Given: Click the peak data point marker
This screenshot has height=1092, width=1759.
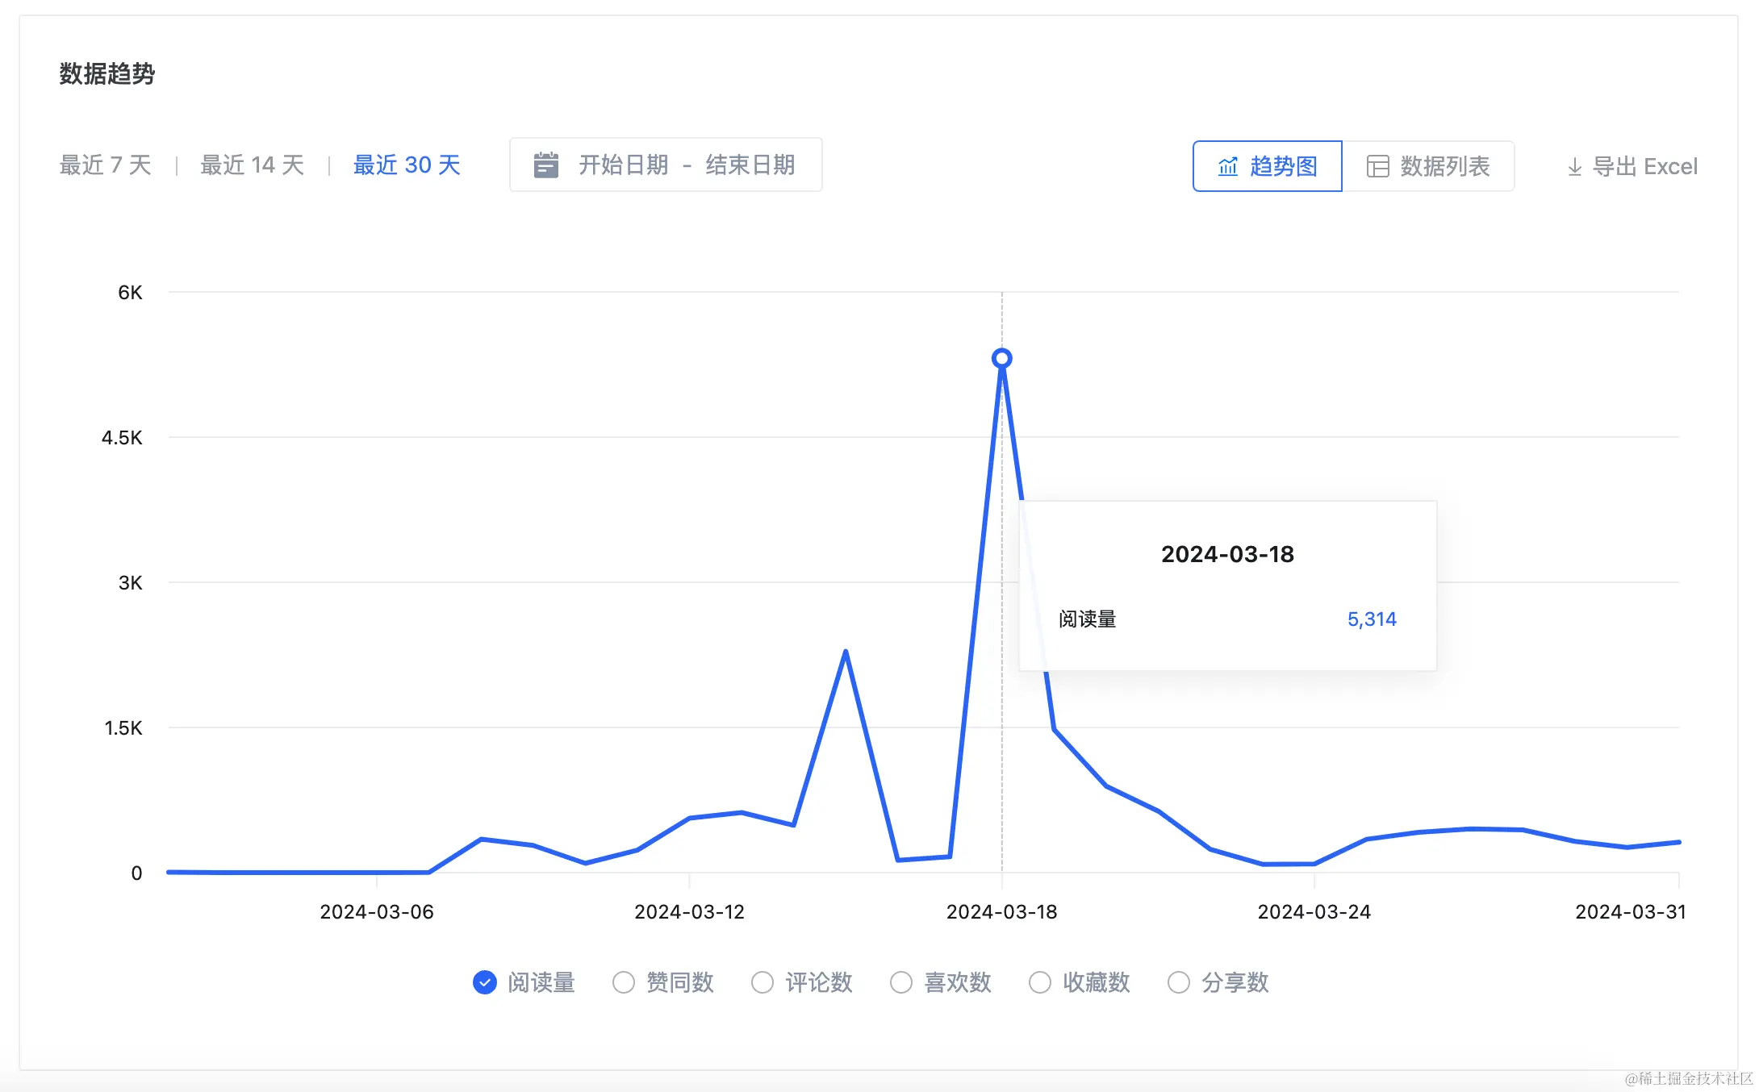Looking at the screenshot, I should [1001, 358].
